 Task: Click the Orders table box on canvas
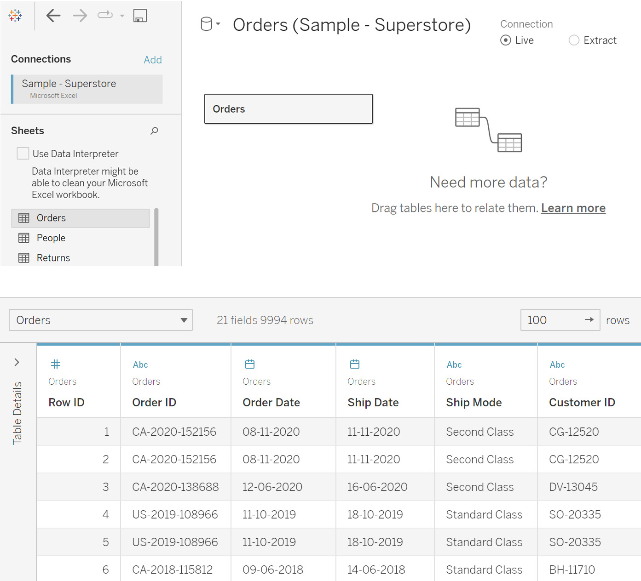coord(289,109)
